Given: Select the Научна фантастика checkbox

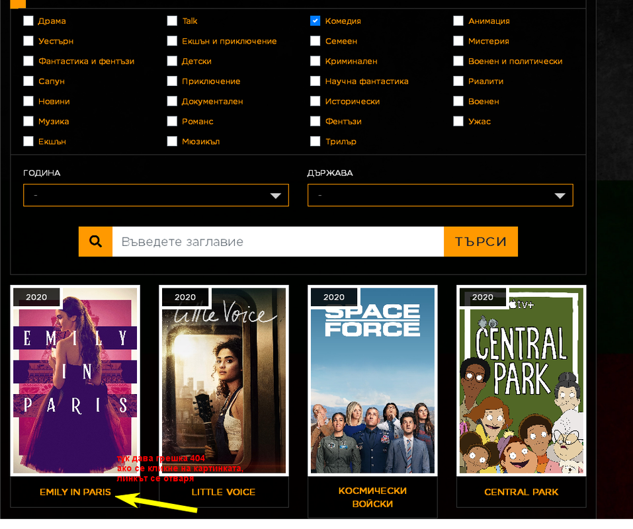Looking at the screenshot, I should click(x=316, y=81).
